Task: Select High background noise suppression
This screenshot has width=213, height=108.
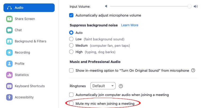Action: point(71,52)
